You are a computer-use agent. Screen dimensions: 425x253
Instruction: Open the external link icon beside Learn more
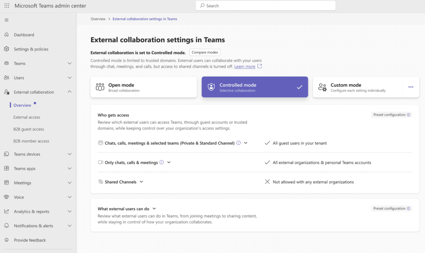click(x=260, y=66)
